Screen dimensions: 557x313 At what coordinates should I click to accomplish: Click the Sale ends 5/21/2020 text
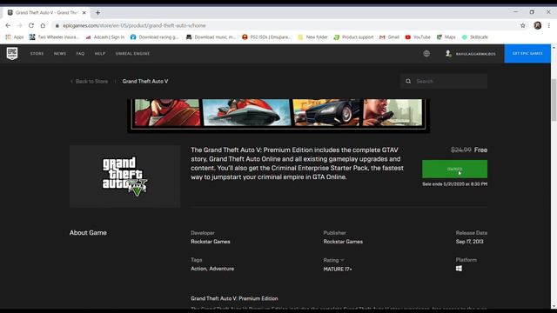tap(454, 184)
